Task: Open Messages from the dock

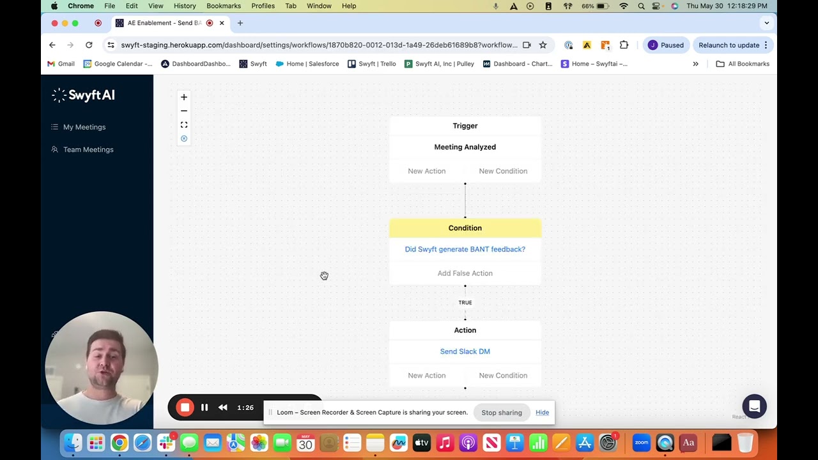Action: [x=189, y=442]
